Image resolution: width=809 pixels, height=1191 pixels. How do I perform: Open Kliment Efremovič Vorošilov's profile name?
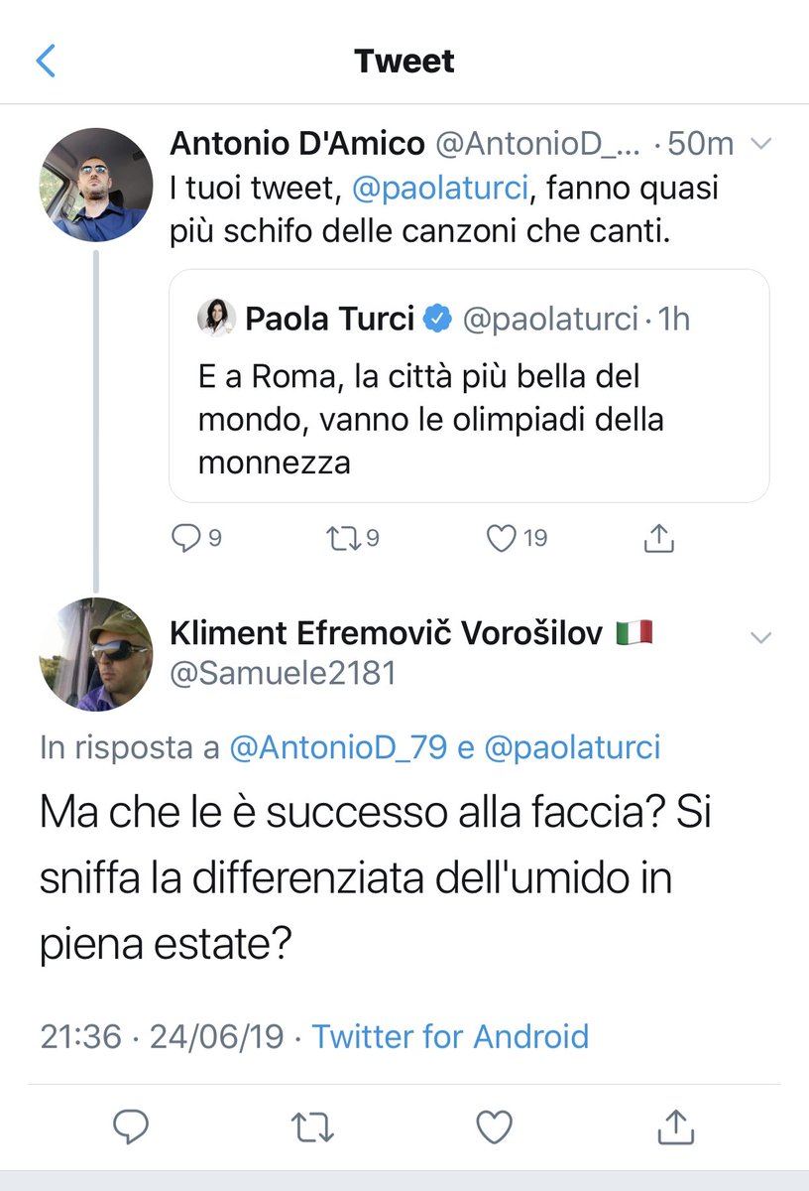click(387, 633)
